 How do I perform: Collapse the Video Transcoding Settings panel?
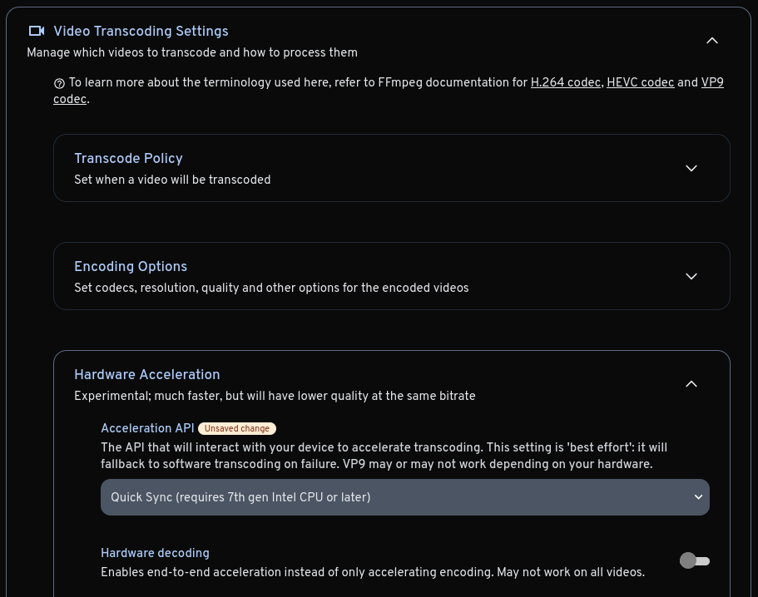click(712, 40)
